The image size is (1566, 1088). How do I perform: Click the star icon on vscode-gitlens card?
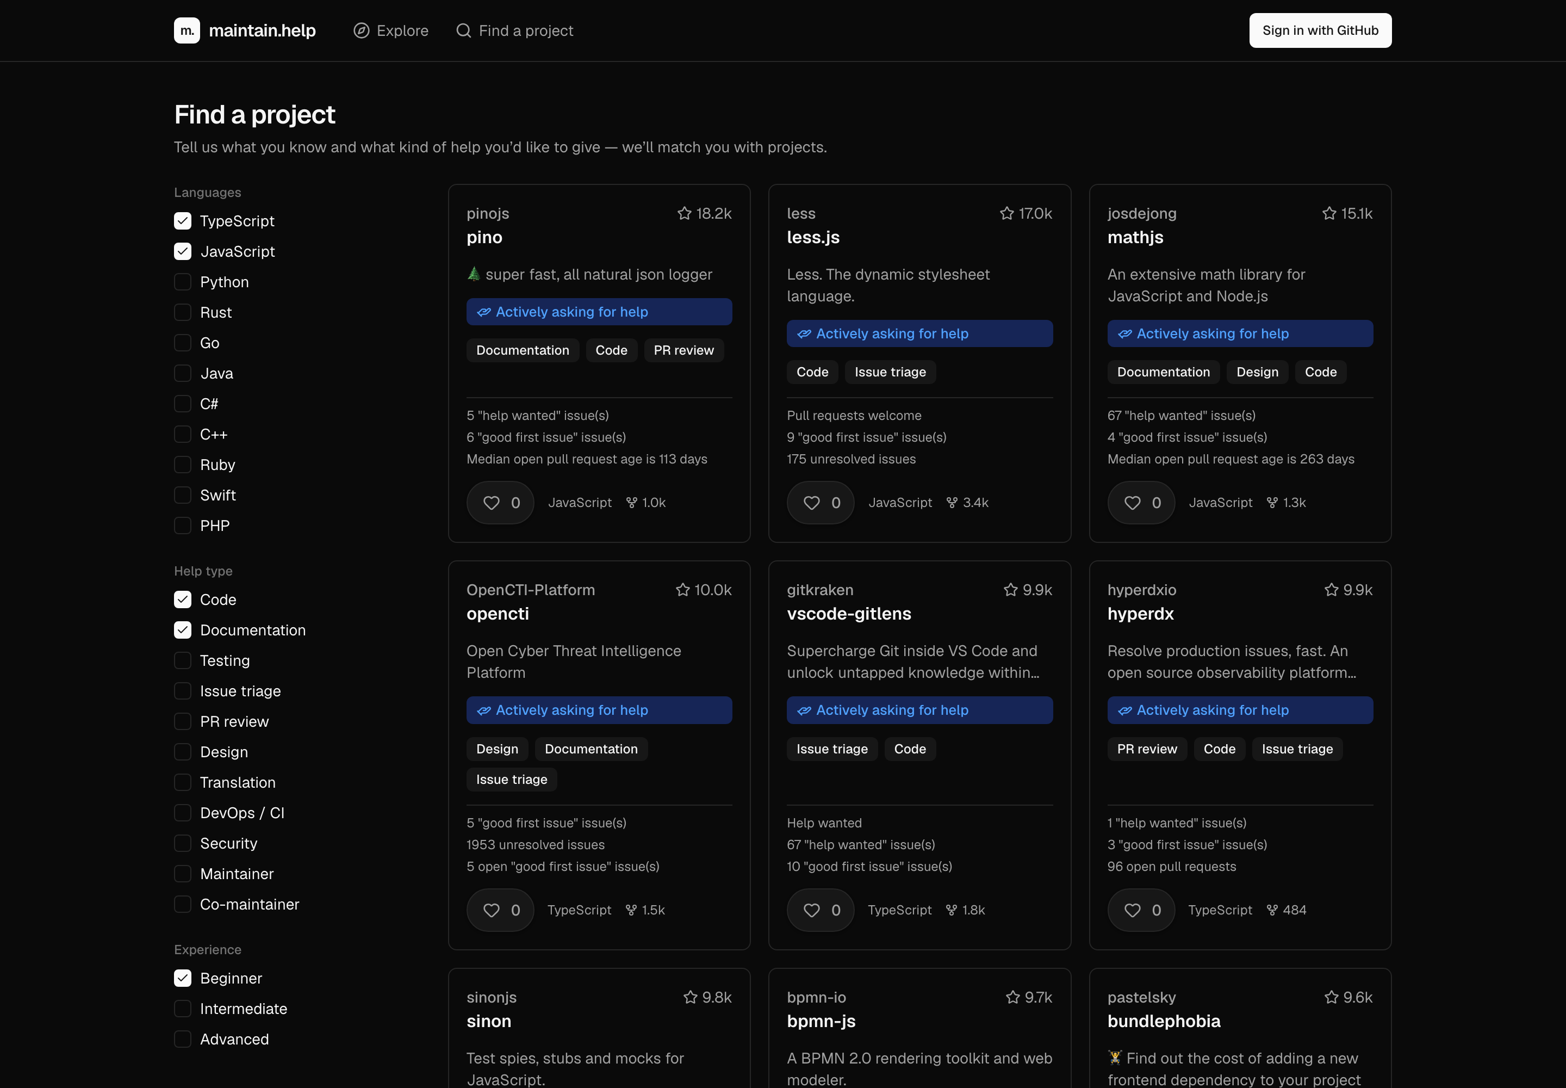(x=1011, y=590)
